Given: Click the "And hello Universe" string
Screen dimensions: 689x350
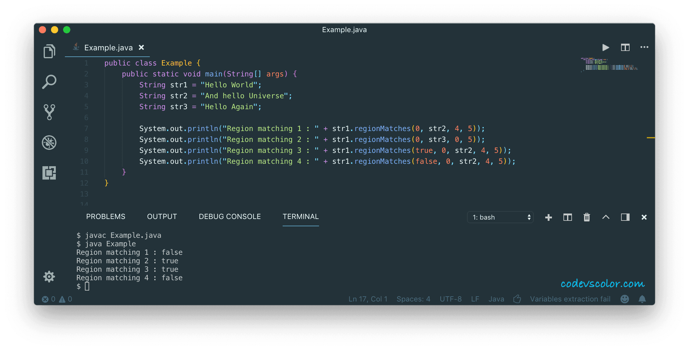Looking at the screenshot, I should click(244, 96).
